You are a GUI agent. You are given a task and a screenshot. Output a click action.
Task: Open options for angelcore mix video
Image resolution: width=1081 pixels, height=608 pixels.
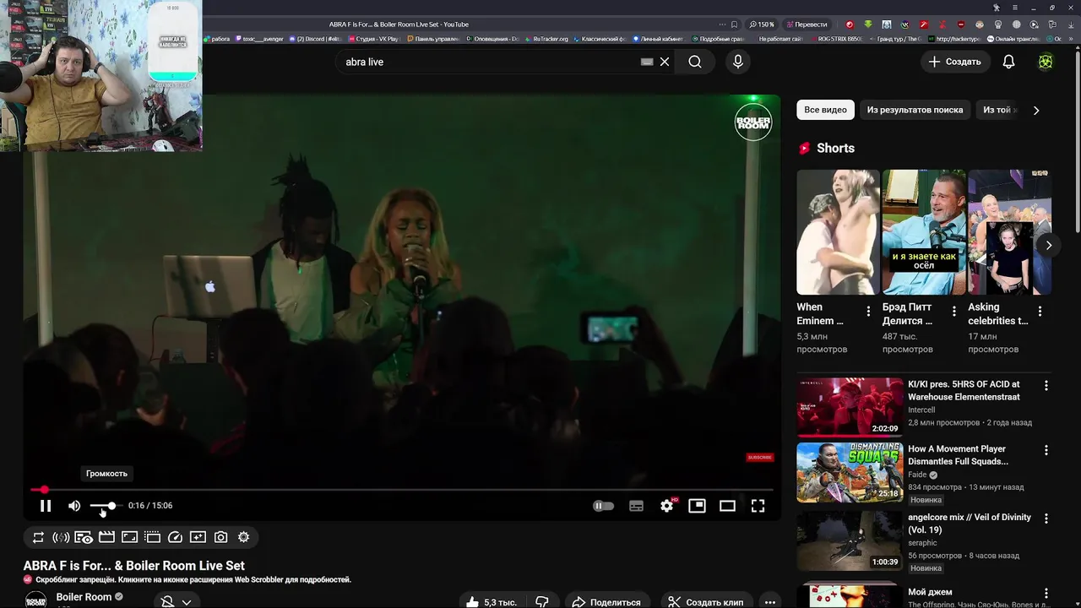(1046, 518)
